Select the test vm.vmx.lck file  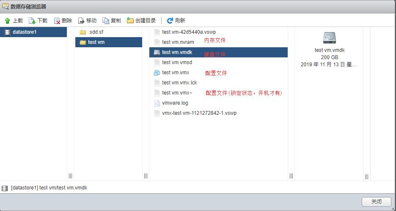point(179,83)
